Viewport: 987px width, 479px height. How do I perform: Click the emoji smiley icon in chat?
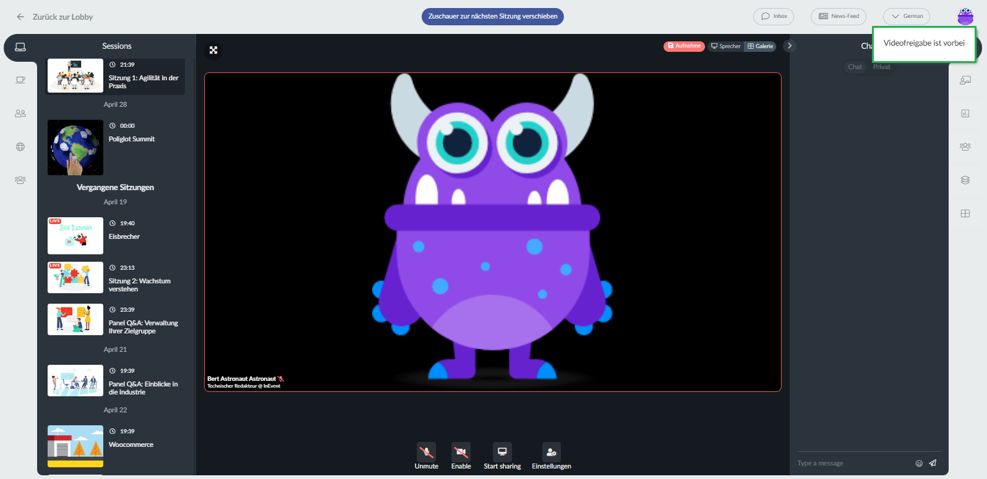pos(919,464)
